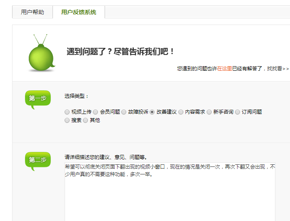Choose the 故障投诉 radio button

[124, 112]
